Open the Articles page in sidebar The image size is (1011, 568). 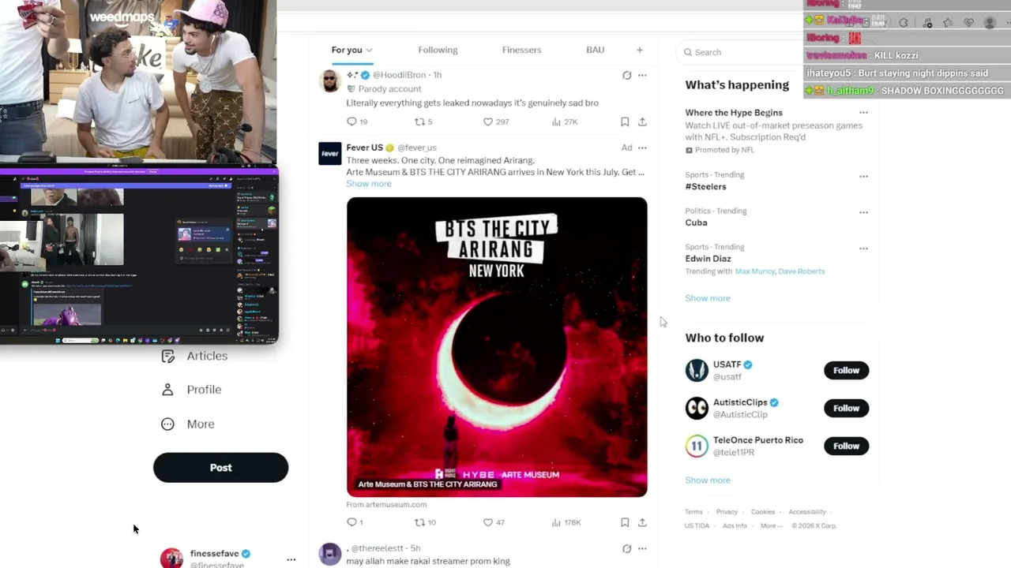(x=194, y=356)
